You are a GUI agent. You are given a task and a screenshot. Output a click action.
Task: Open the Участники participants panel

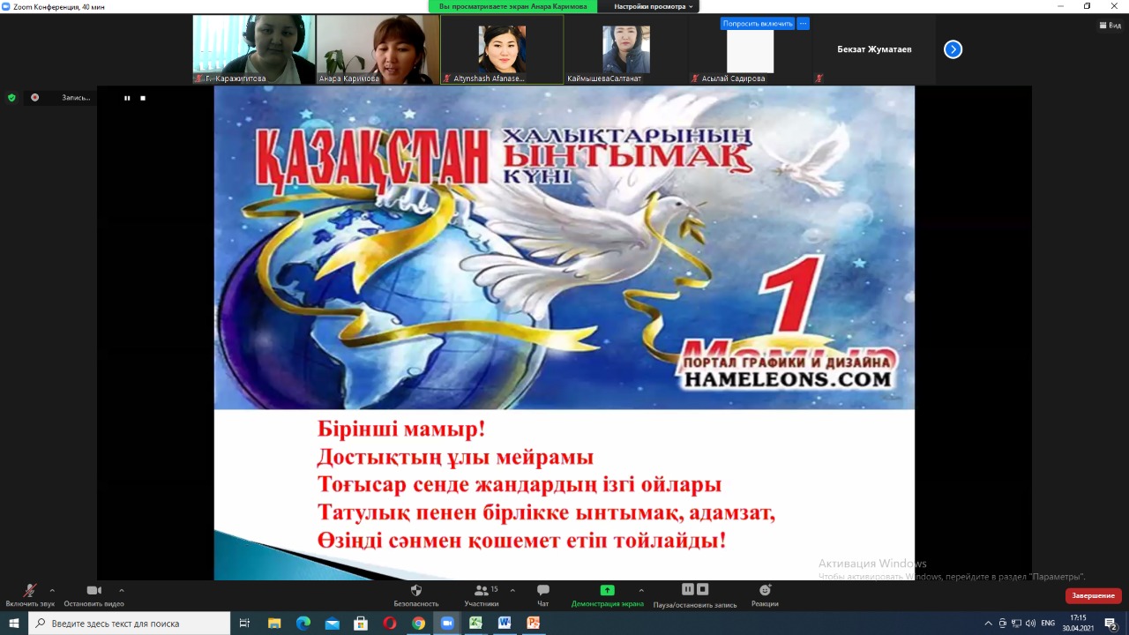[482, 595]
